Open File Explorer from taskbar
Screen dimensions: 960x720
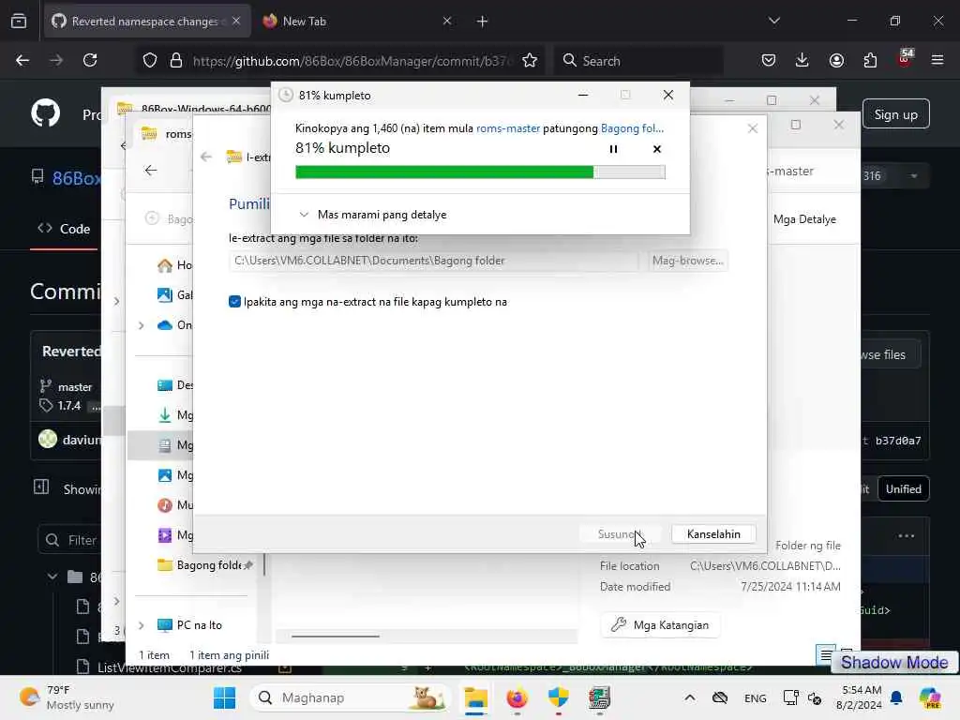coord(475,697)
